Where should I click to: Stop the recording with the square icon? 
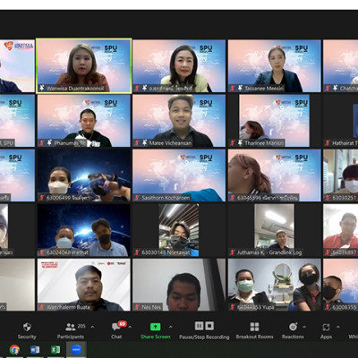209,326
